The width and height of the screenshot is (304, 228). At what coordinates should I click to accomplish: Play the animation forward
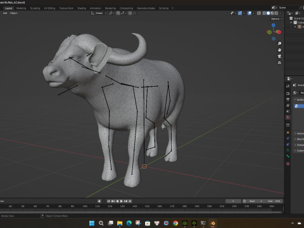pyautogui.click(x=122, y=201)
